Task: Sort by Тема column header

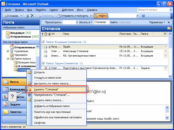Action: click(90, 34)
